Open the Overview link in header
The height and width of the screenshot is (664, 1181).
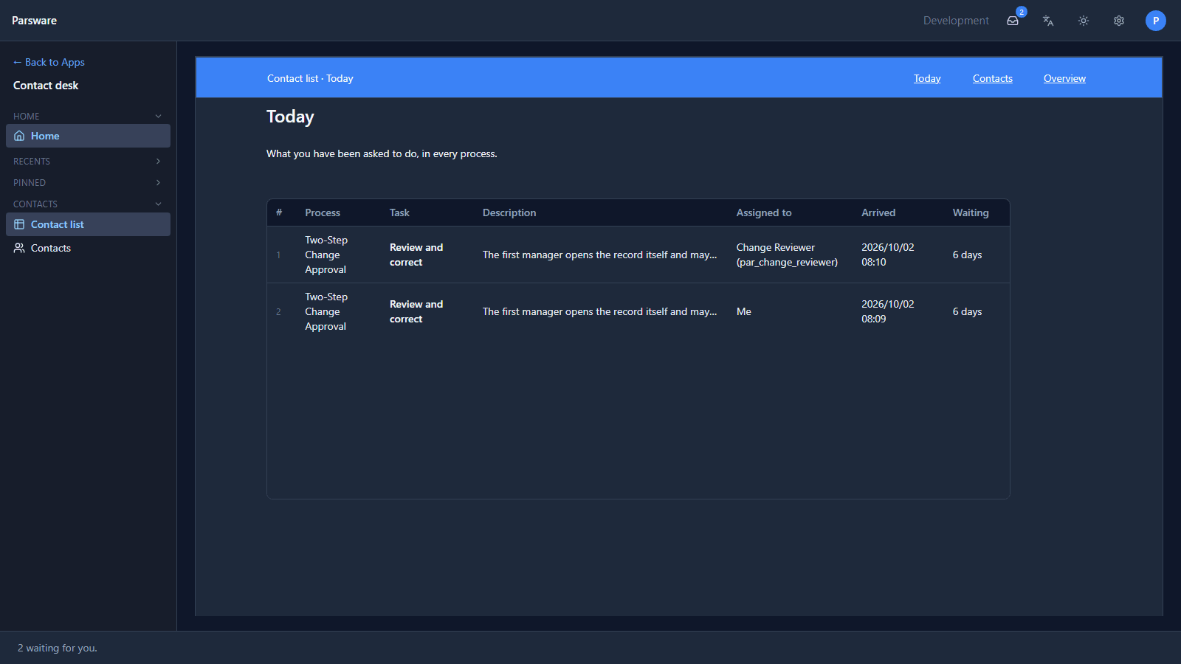click(x=1064, y=78)
